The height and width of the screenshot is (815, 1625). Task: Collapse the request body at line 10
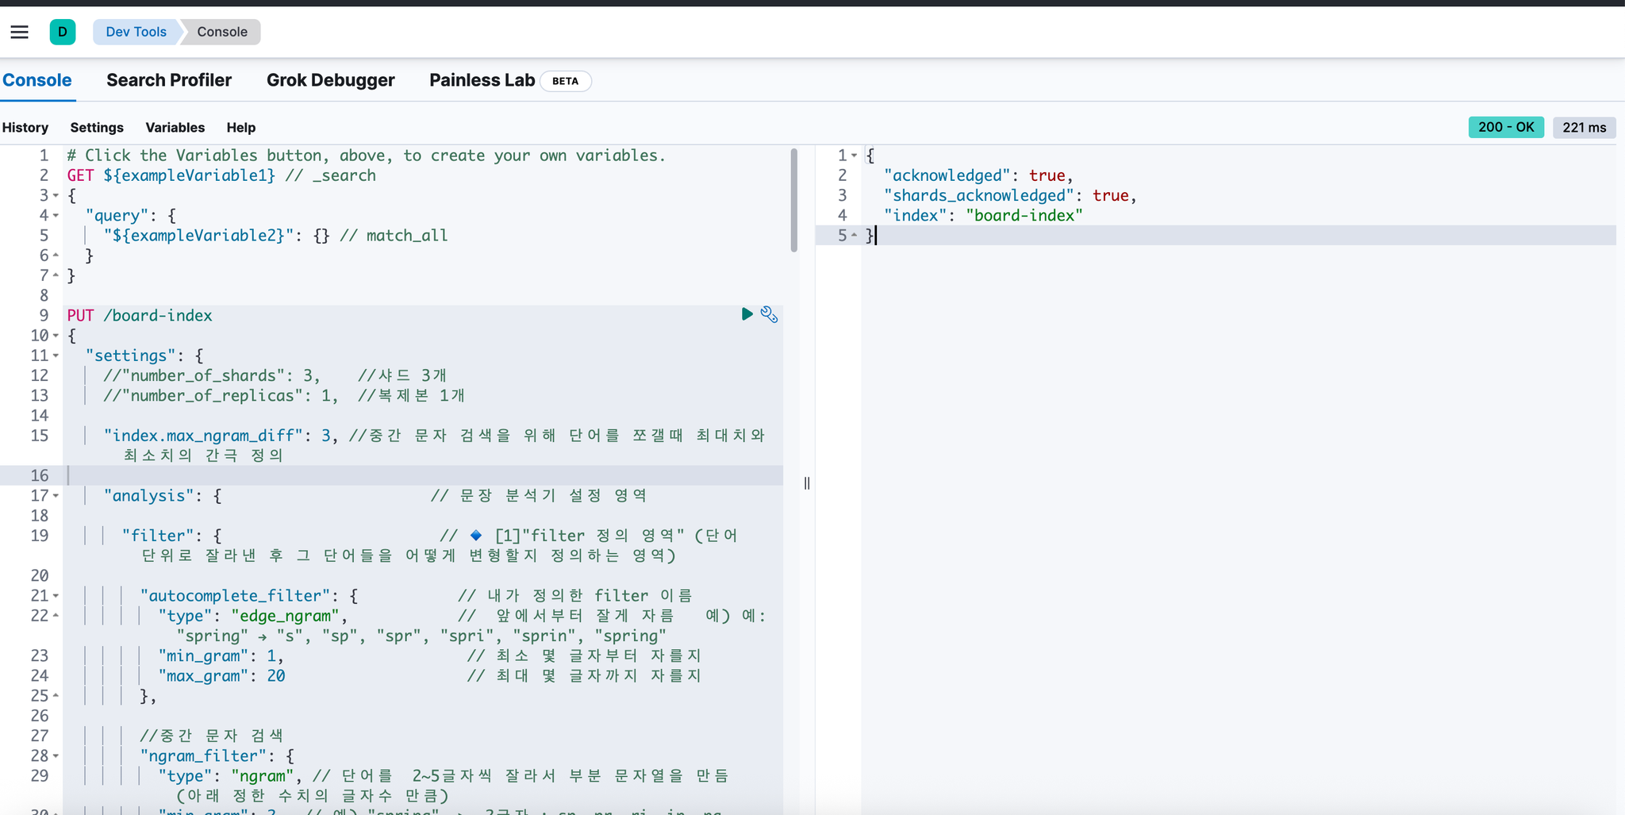click(x=56, y=335)
